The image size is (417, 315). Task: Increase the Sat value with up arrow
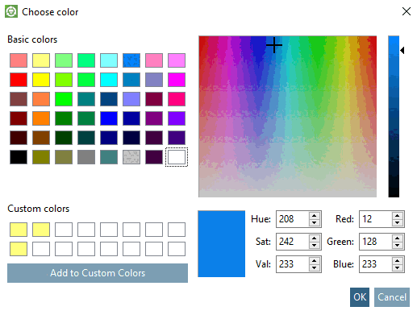pos(314,238)
